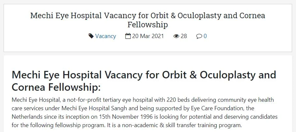
Task: Click the word Fellowship in the header title
Action: click(x=148, y=25)
